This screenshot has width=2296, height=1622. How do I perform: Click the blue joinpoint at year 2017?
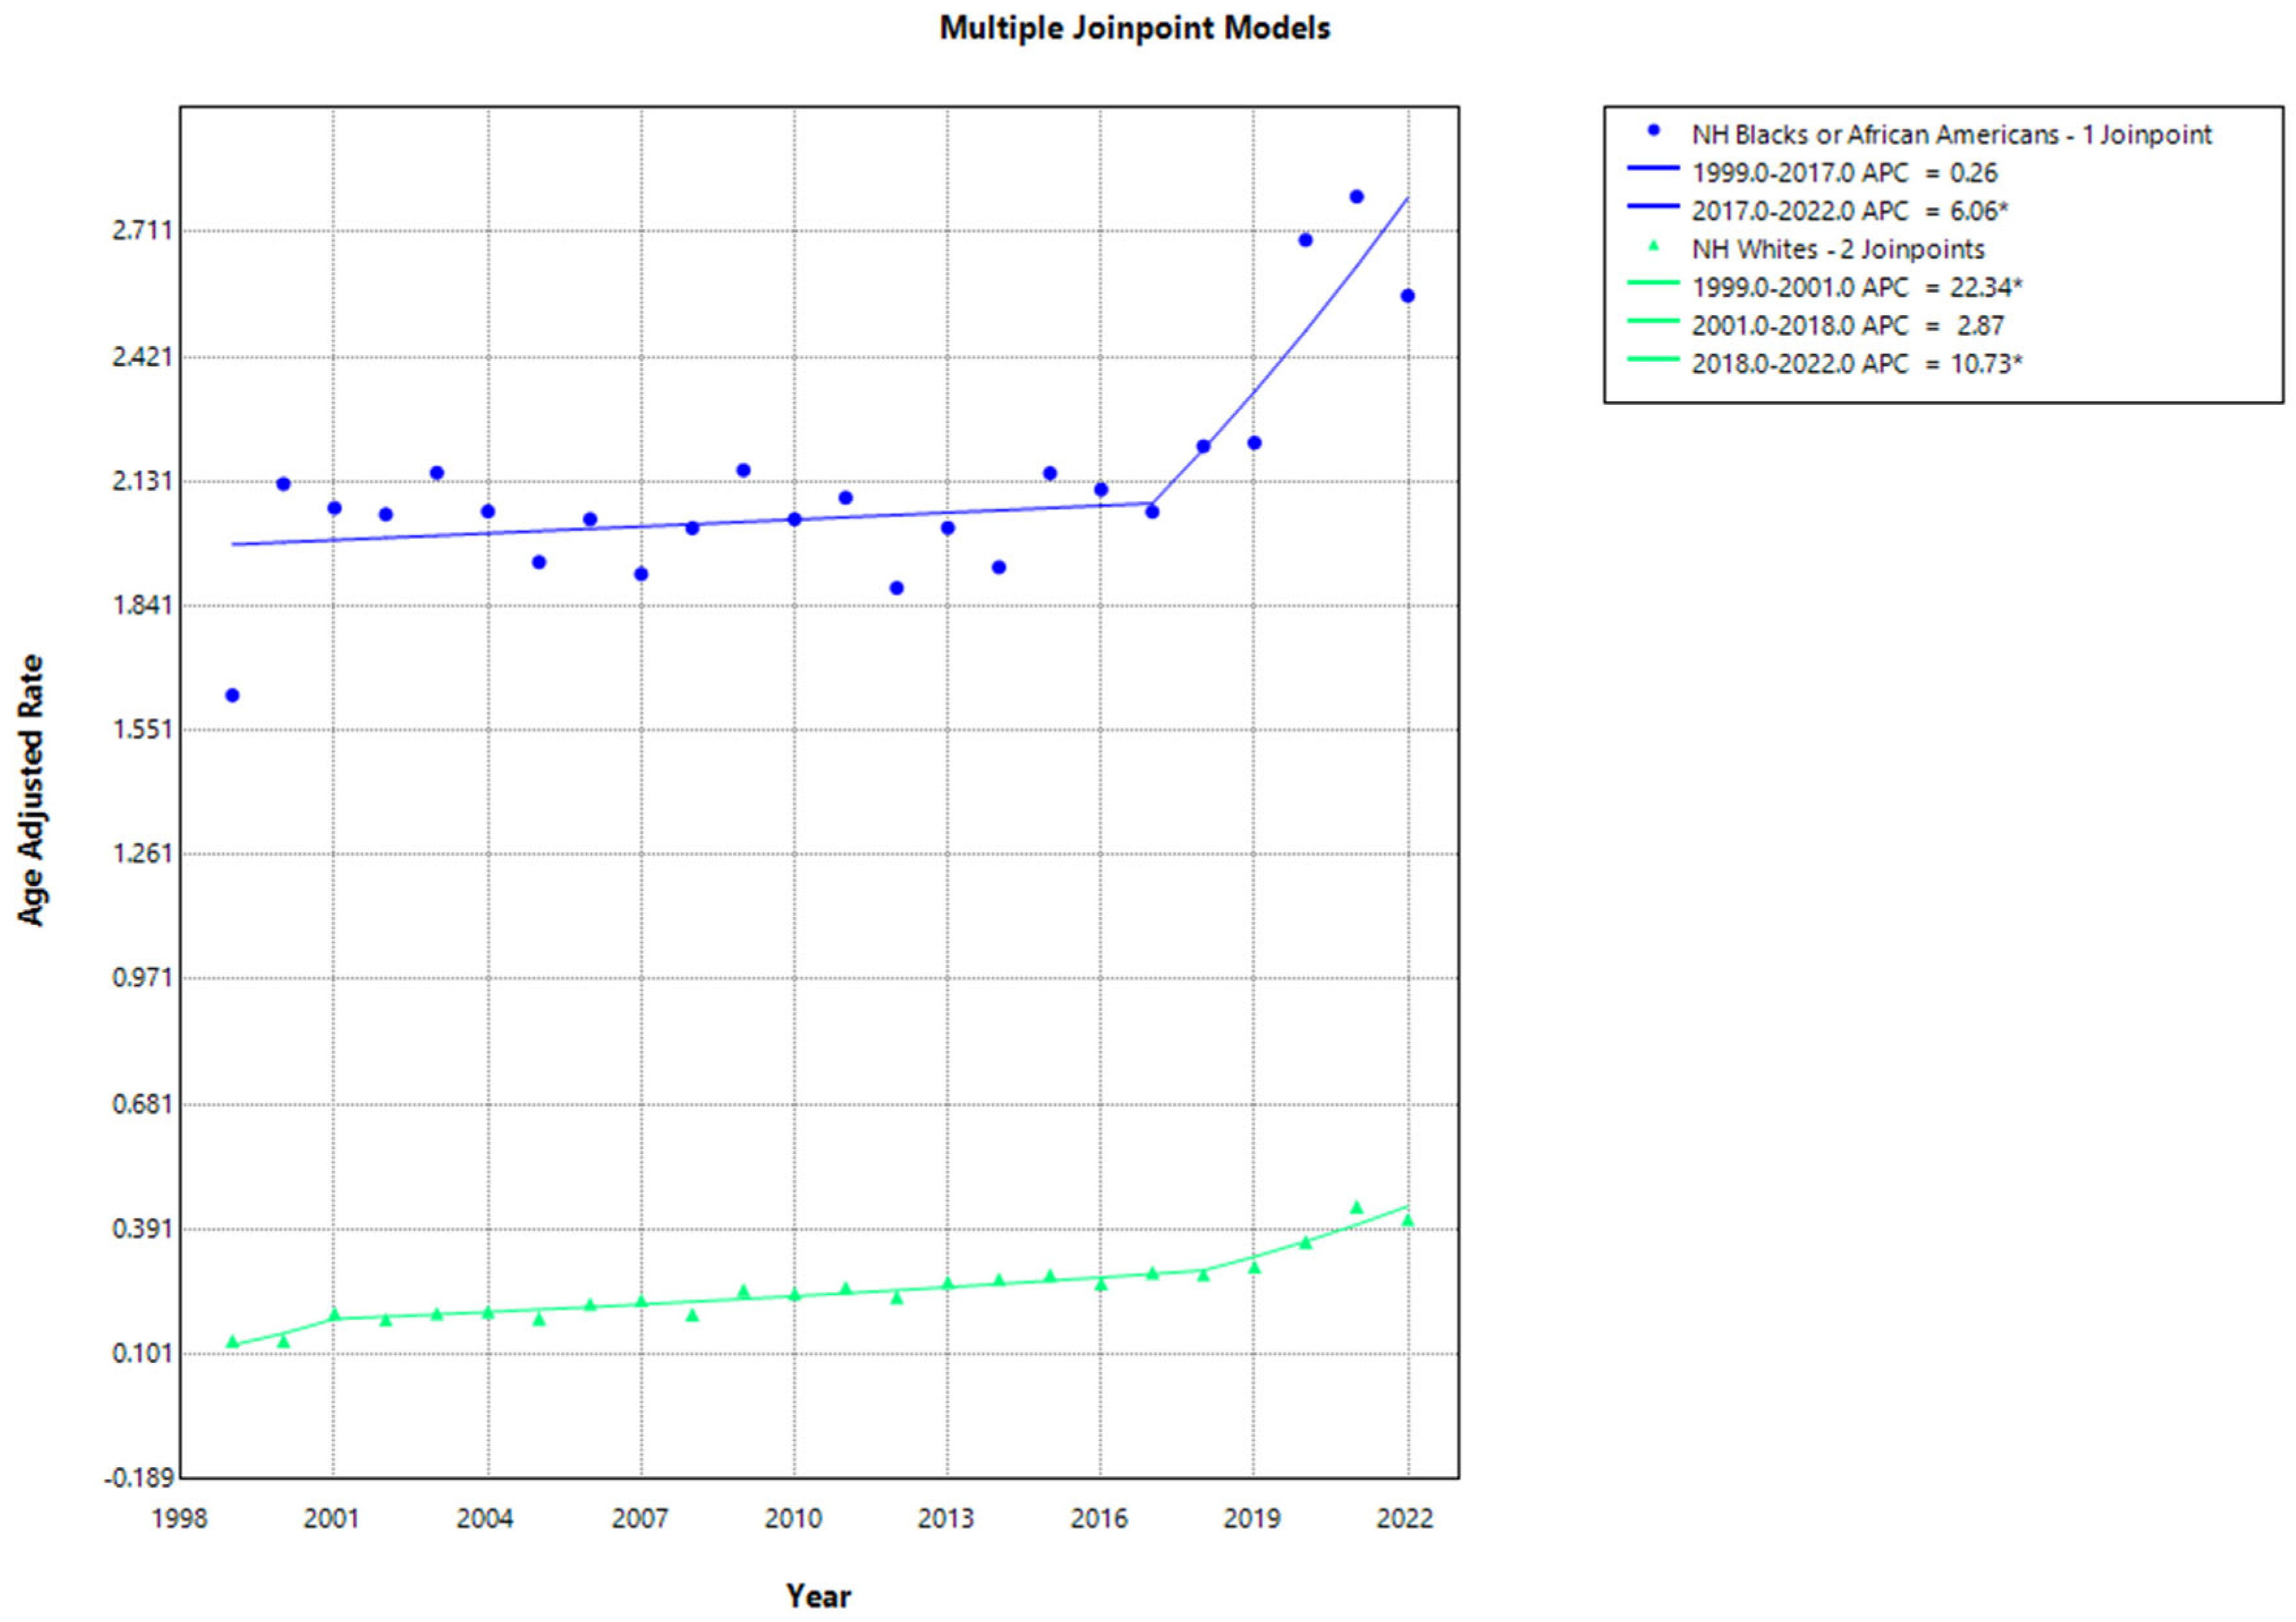[x=1151, y=504]
